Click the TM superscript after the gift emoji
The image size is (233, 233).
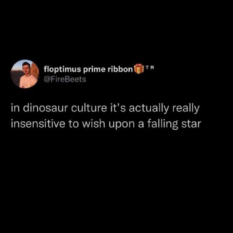point(150,67)
